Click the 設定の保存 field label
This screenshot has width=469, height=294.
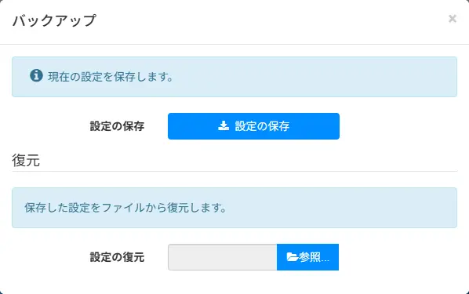(117, 126)
